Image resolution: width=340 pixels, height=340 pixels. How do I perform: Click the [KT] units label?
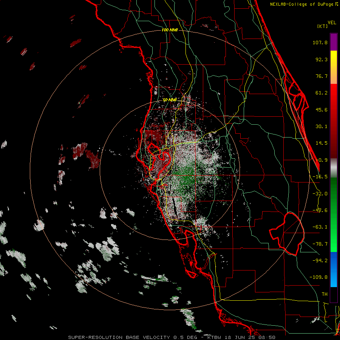pos(323,26)
